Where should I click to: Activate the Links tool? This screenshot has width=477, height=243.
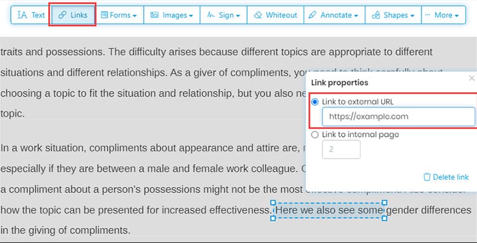[72, 15]
